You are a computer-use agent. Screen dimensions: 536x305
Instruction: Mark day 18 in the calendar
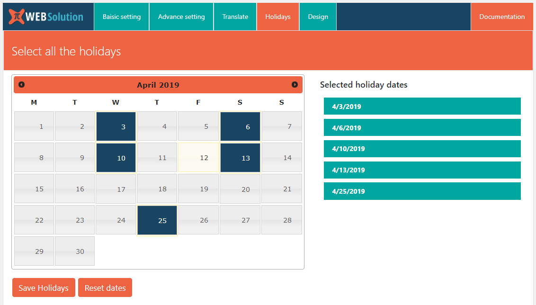click(x=157, y=189)
